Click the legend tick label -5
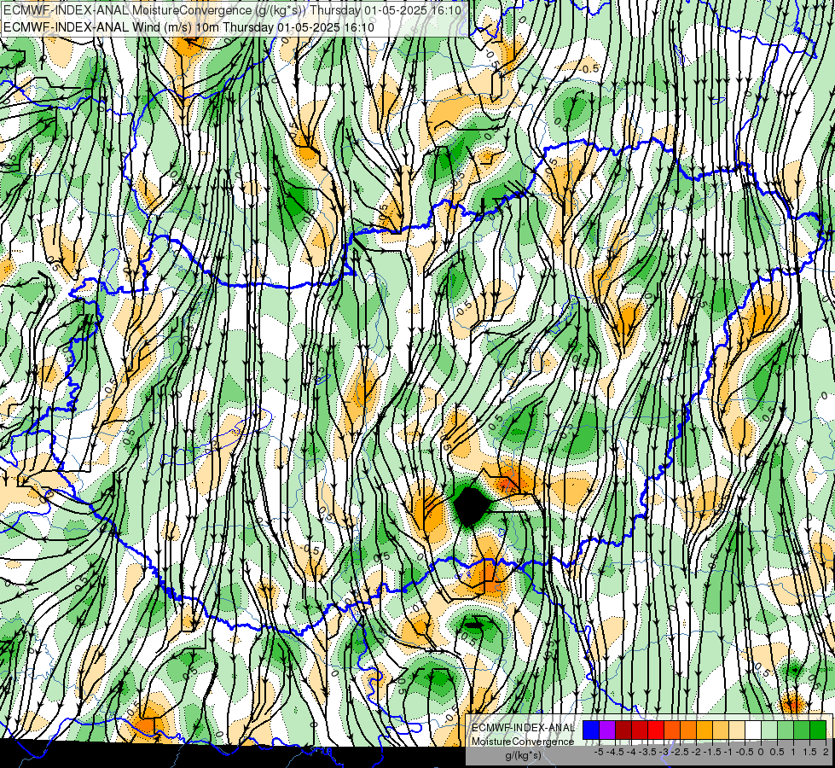Viewport: 835px width, 768px height. (x=599, y=752)
